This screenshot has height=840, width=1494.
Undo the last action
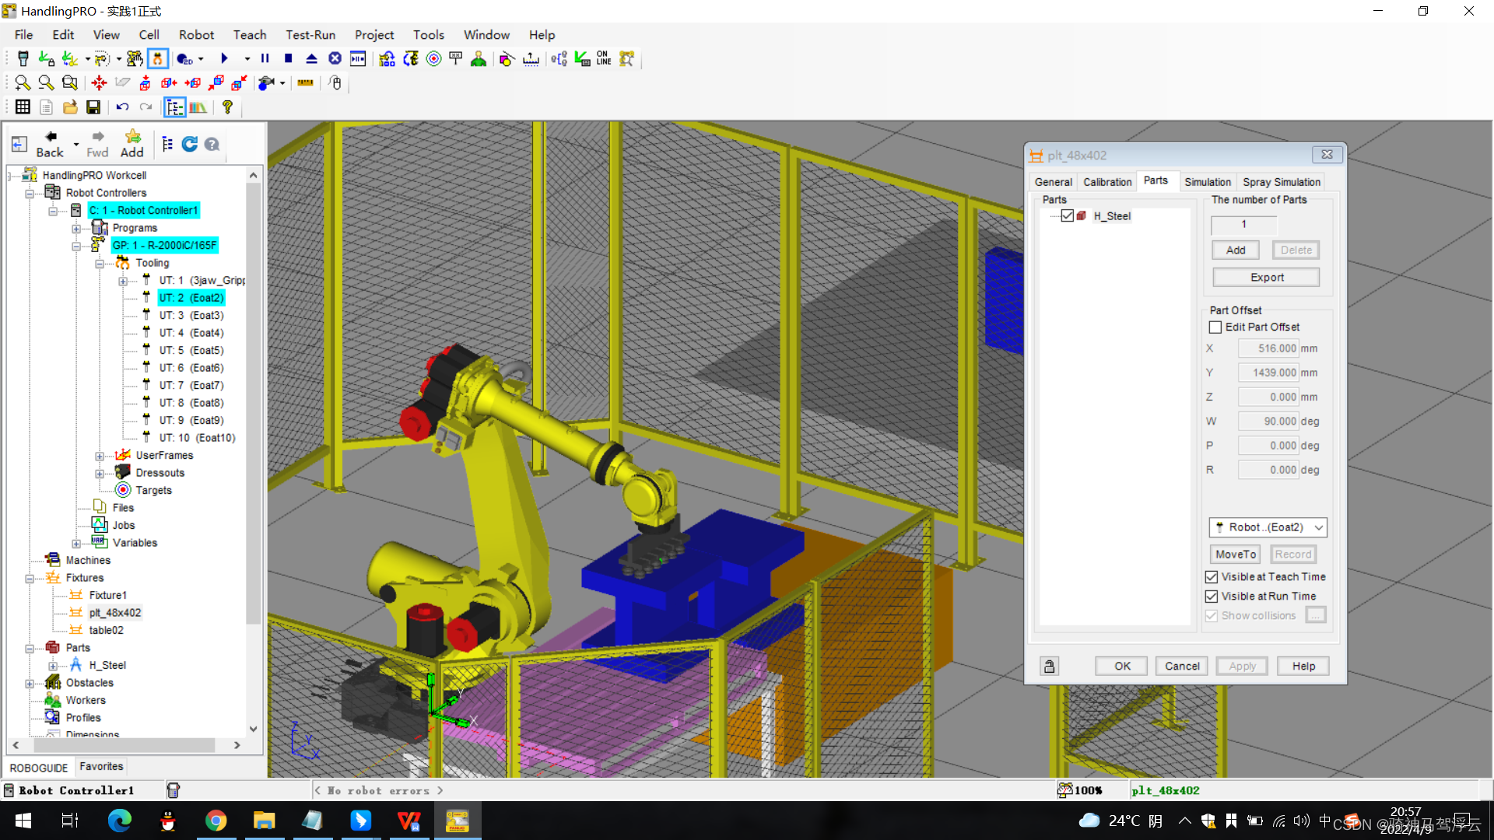(x=122, y=107)
